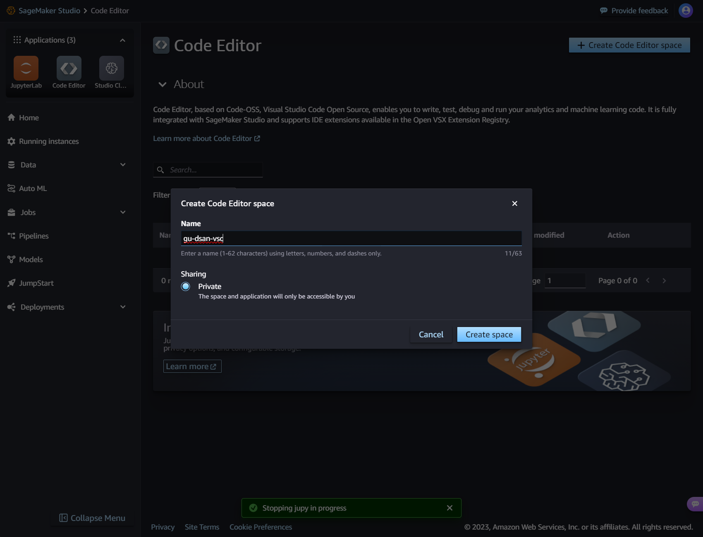Image resolution: width=703 pixels, height=537 pixels.
Task: Open the chat feedback bubble icon
Action: (x=696, y=504)
